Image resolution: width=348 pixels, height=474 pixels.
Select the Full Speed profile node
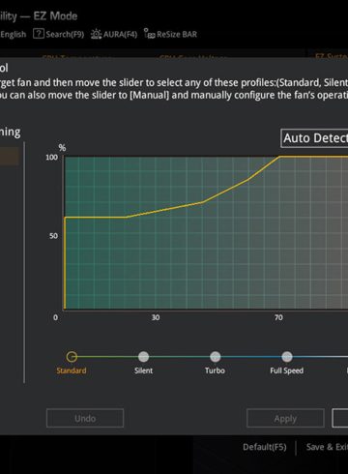287,357
